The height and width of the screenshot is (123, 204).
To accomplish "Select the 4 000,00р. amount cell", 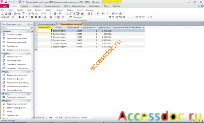I will pyautogui.click(x=105, y=43).
